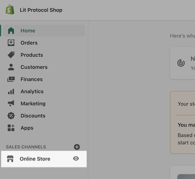195x179 pixels.
Task: Click the Shopify bag logo
Action: coord(10,10)
